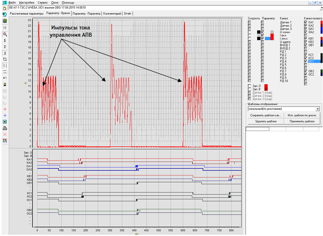The width and height of the screenshot is (323, 236).
Task: Click the zoom magnifier tool icon
Action: pos(4,34)
